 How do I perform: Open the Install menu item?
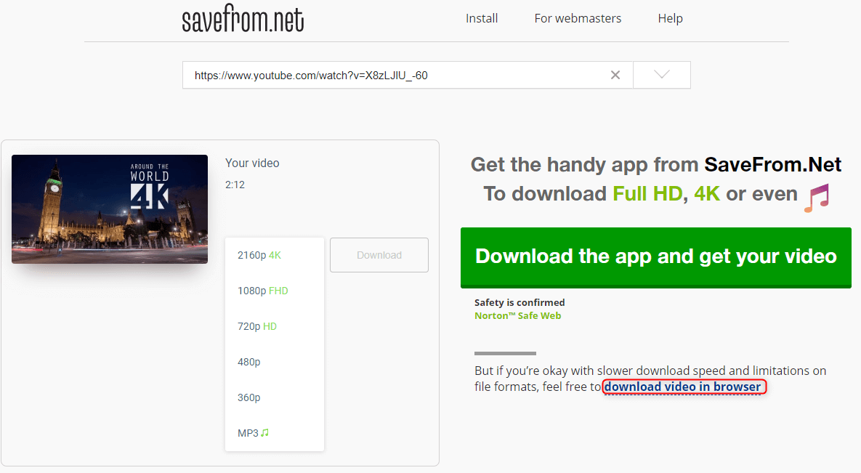[482, 18]
